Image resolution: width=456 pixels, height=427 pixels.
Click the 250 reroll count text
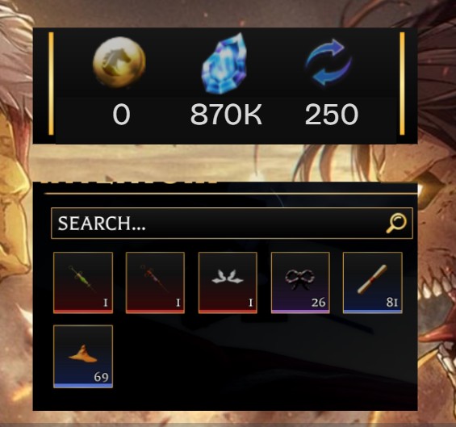pyautogui.click(x=332, y=115)
